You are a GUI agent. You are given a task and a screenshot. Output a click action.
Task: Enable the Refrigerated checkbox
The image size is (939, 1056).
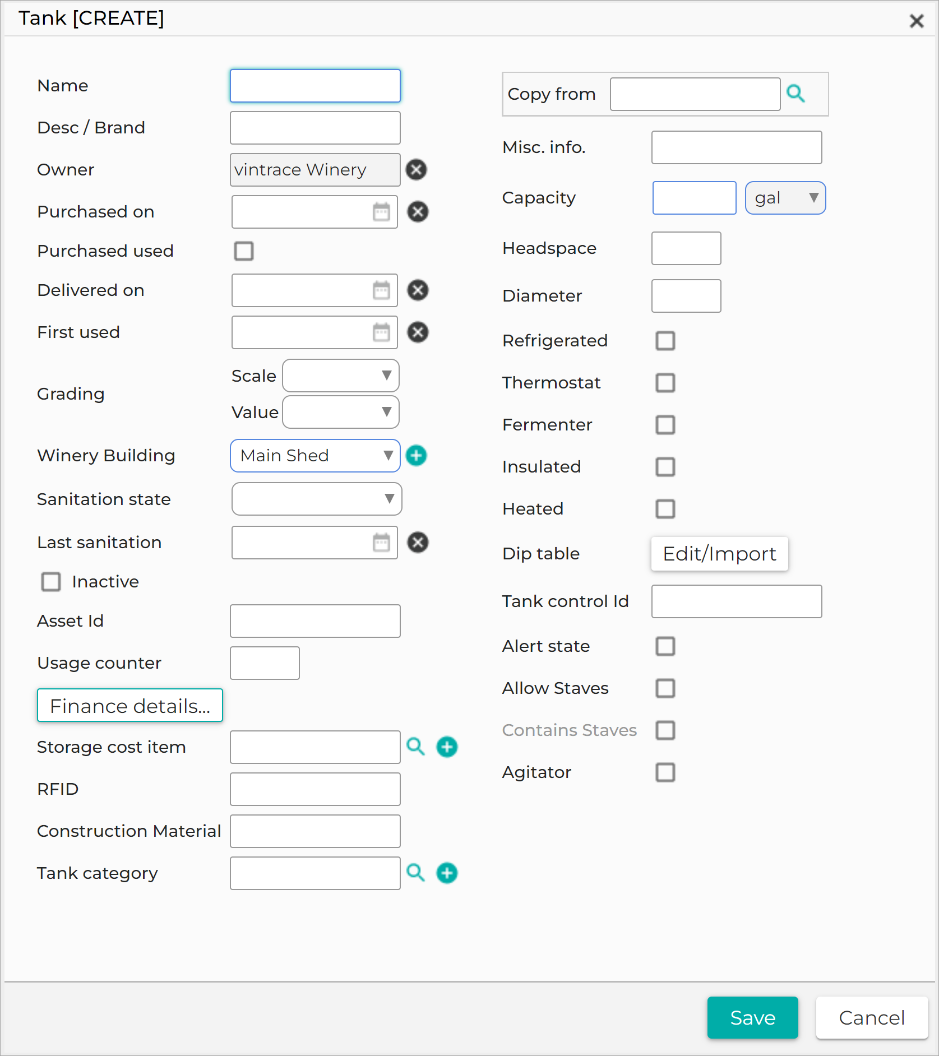(x=665, y=341)
